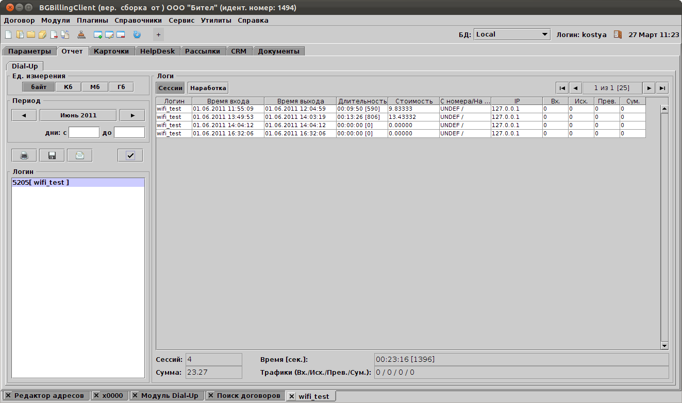Open the БД Local database dropdown
682x403 pixels.
pos(512,34)
